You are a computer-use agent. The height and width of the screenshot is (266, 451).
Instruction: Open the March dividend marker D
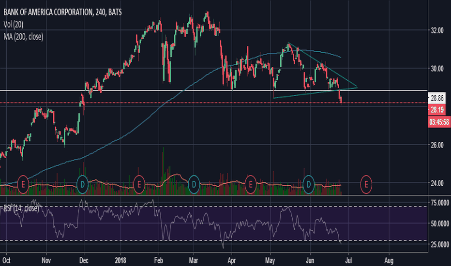[194, 184]
